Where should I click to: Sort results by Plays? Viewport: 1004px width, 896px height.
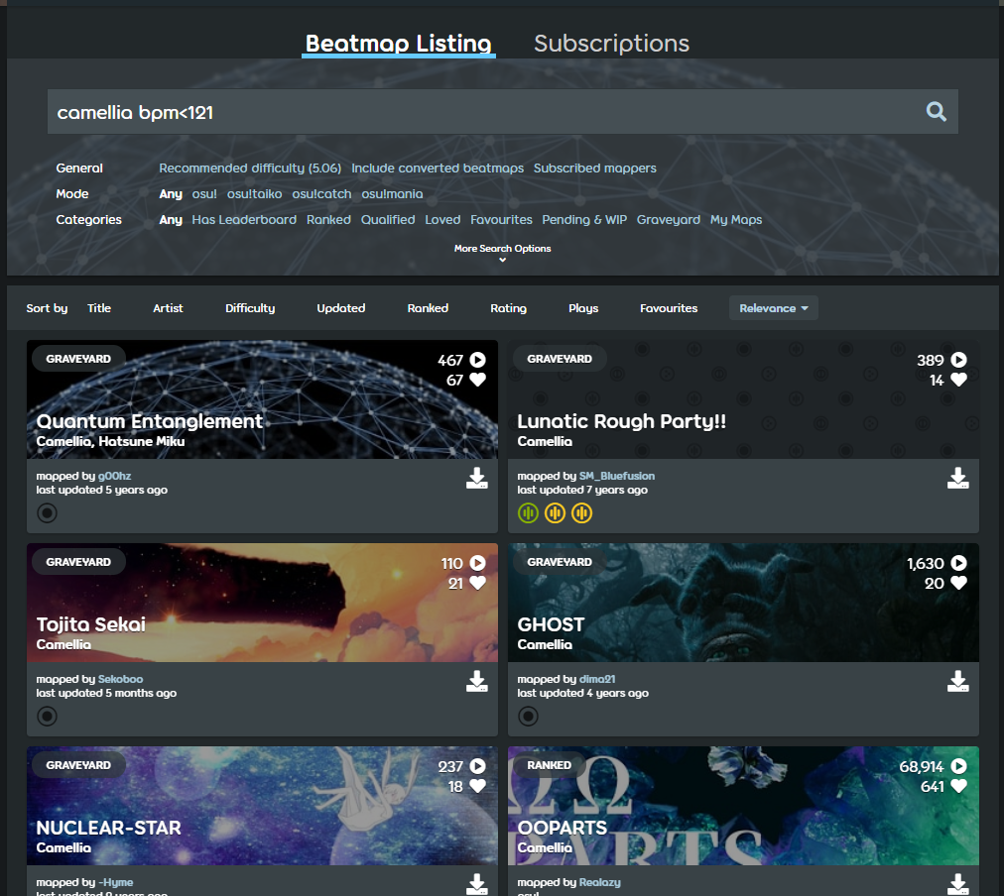[x=583, y=308]
